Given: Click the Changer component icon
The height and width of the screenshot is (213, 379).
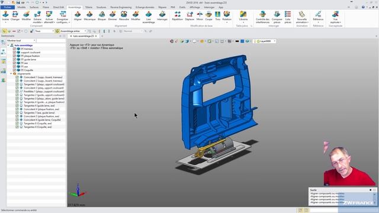Looking at the screenshot, I should [x=15, y=14].
